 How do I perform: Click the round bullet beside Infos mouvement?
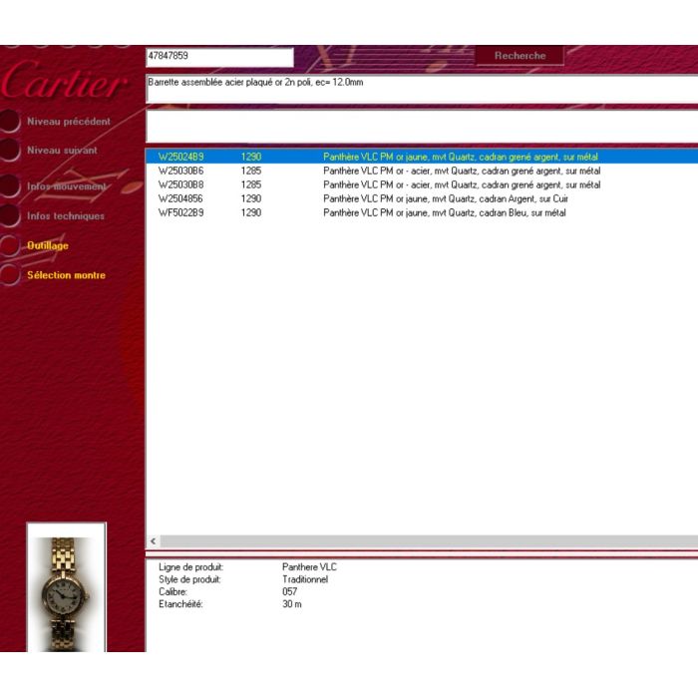[9, 186]
